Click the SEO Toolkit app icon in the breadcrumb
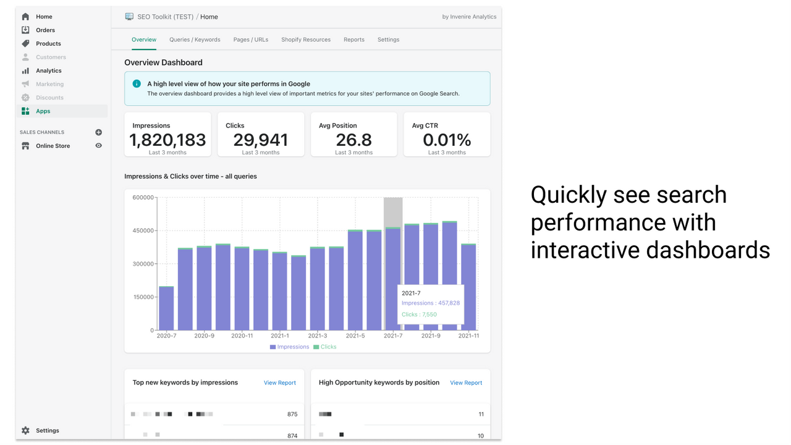The image size is (791, 445). [129, 16]
